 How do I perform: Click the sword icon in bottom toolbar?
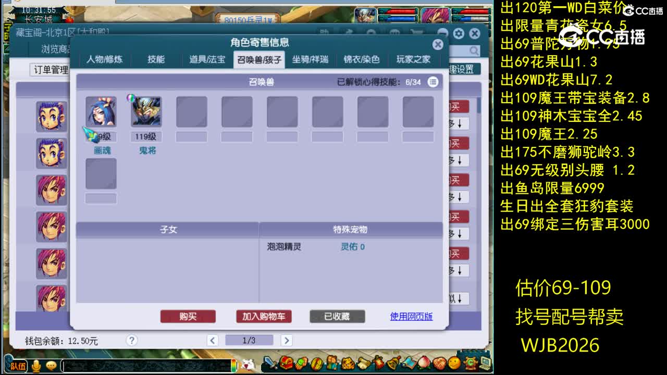(270, 362)
